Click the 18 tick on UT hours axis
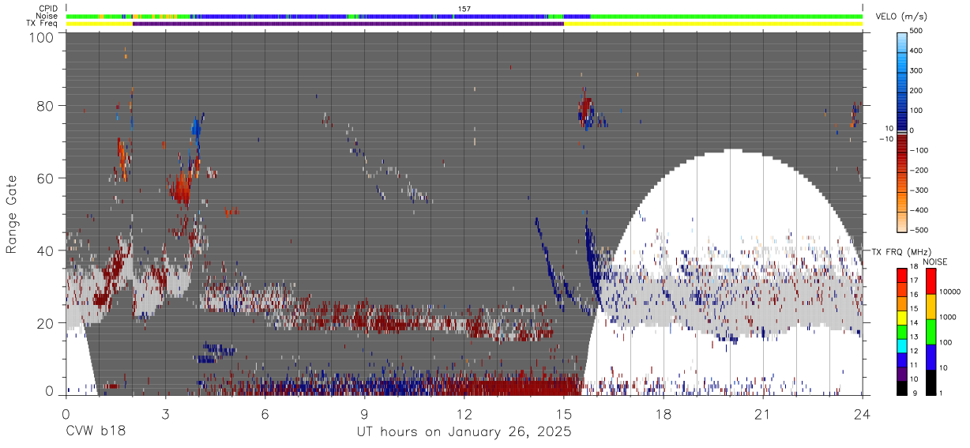 pyautogui.click(x=664, y=413)
